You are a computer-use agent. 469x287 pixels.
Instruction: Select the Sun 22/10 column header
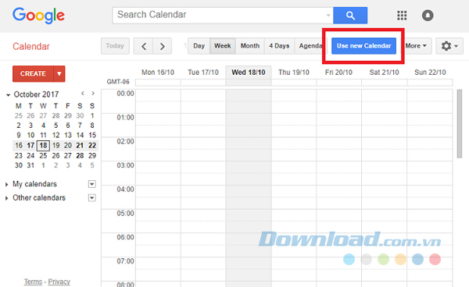tap(430, 73)
